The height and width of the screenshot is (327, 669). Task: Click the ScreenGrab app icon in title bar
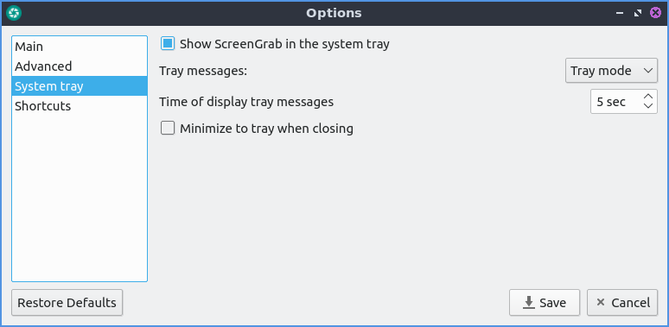[x=14, y=13]
